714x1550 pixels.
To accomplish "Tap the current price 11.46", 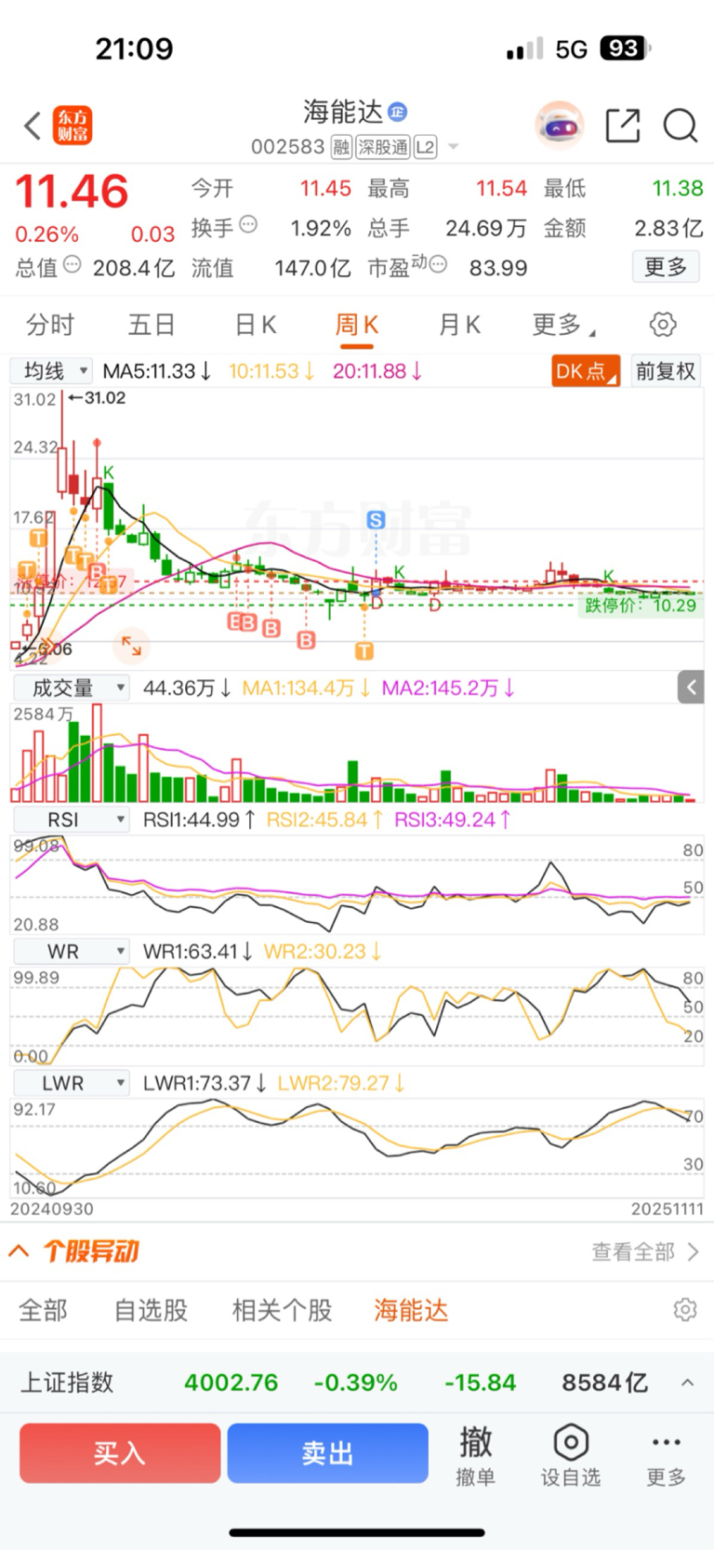I will pos(72,192).
